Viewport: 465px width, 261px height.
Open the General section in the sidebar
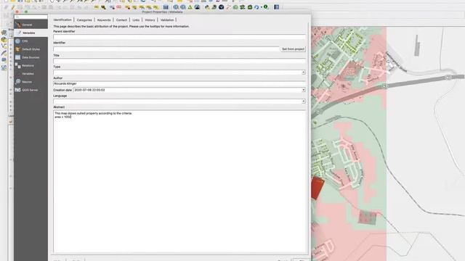click(x=31, y=25)
